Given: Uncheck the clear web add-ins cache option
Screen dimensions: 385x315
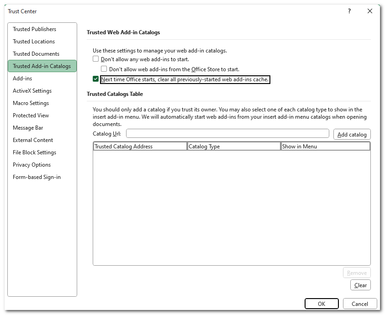Looking at the screenshot, I should pyautogui.click(x=96, y=79).
